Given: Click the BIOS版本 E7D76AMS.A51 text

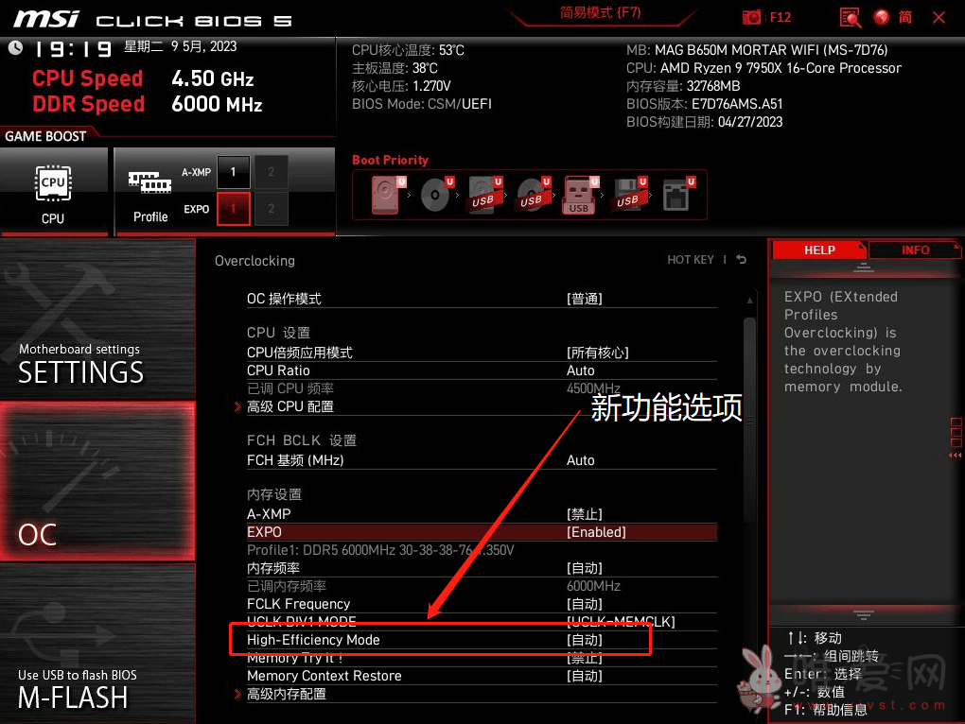Looking at the screenshot, I should tap(704, 104).
